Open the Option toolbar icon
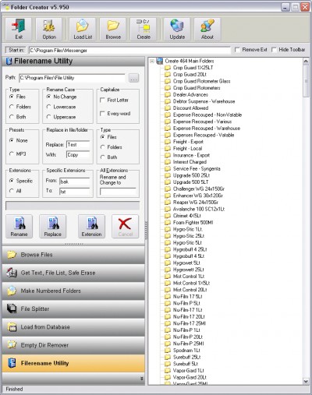This screenshot has width=312, height=395. 49,29
